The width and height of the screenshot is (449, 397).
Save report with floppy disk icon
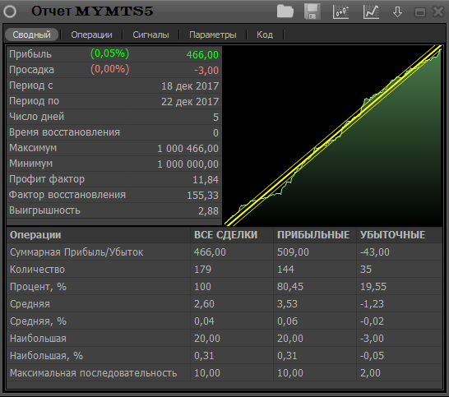coord(312,12)
